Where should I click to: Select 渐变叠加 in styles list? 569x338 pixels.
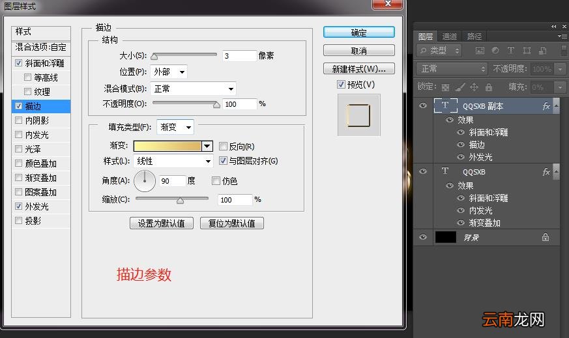[x=41, y=178]
